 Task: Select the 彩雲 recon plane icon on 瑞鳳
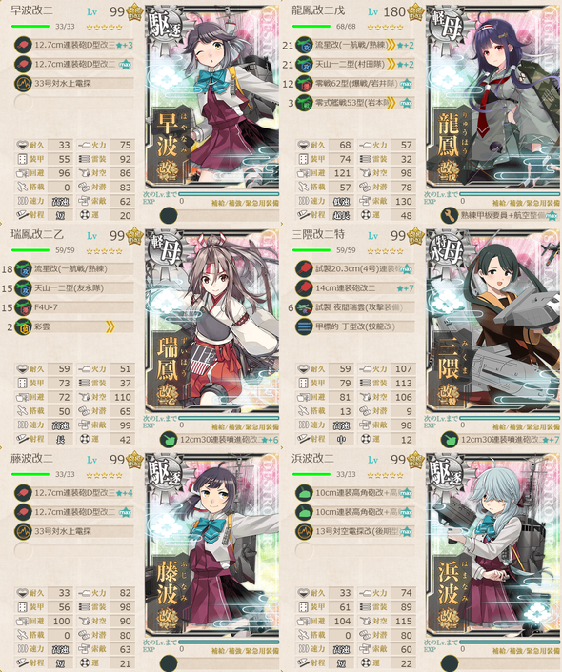[x=23, y=327]
